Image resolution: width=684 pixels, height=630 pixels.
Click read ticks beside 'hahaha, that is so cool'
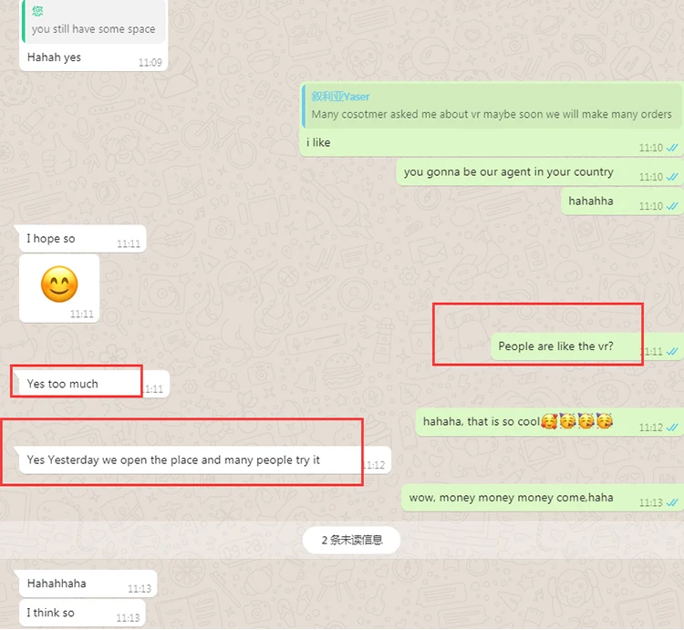tap(672, 428)
